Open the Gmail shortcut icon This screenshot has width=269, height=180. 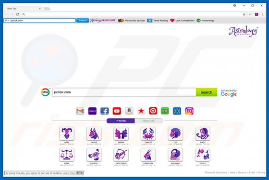click(80, 111)
